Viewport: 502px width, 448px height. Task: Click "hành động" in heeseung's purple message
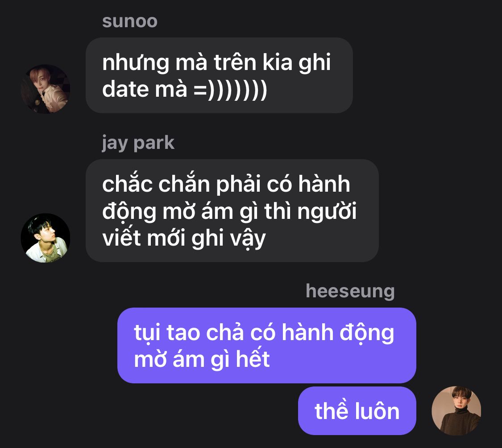[338, 333]
